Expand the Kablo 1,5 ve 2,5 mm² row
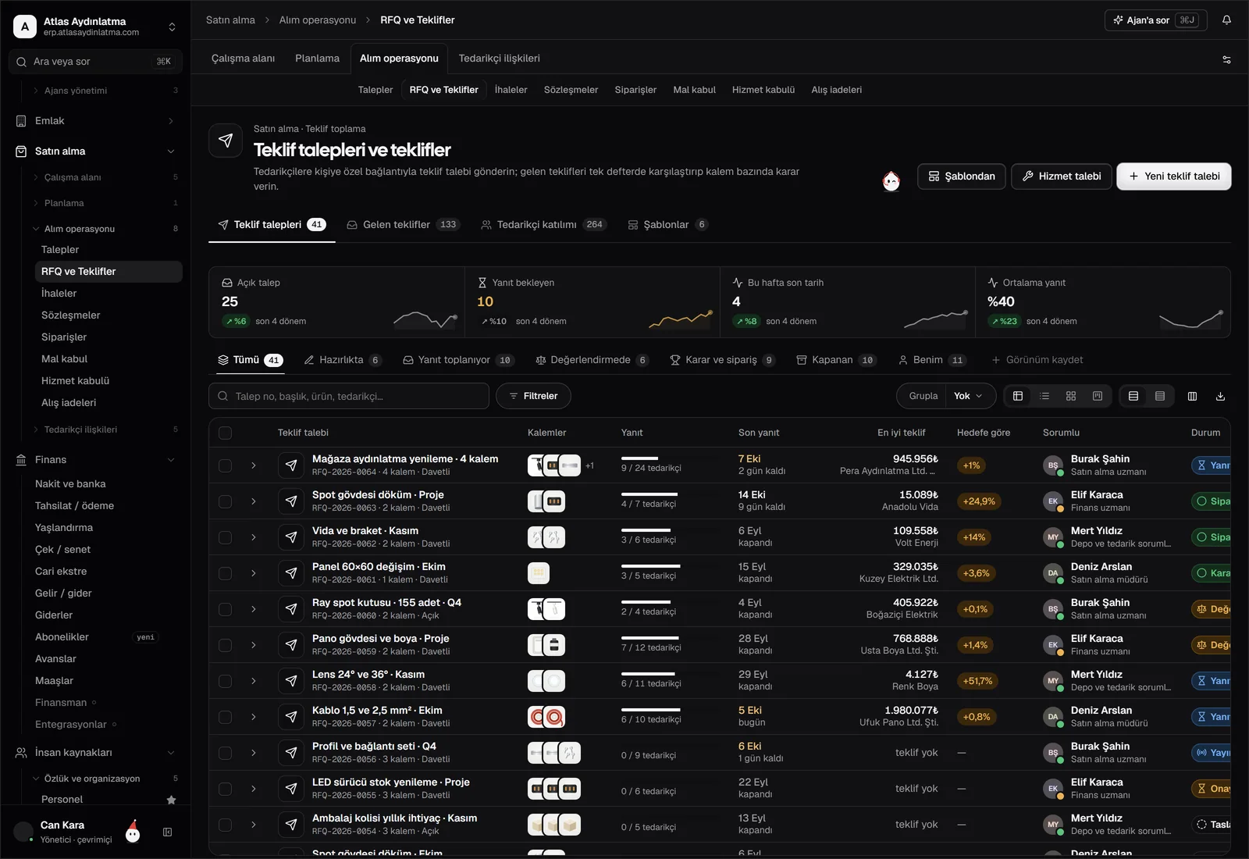 point(254,717)
